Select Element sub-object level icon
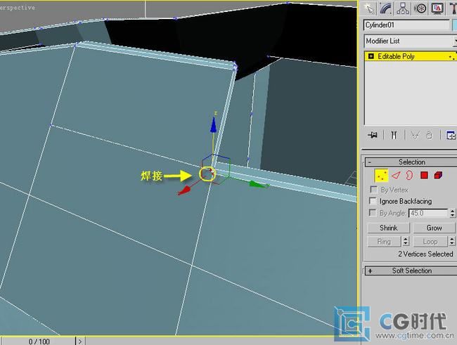Viewport: 457px width, 345px height. coord(438,175)
